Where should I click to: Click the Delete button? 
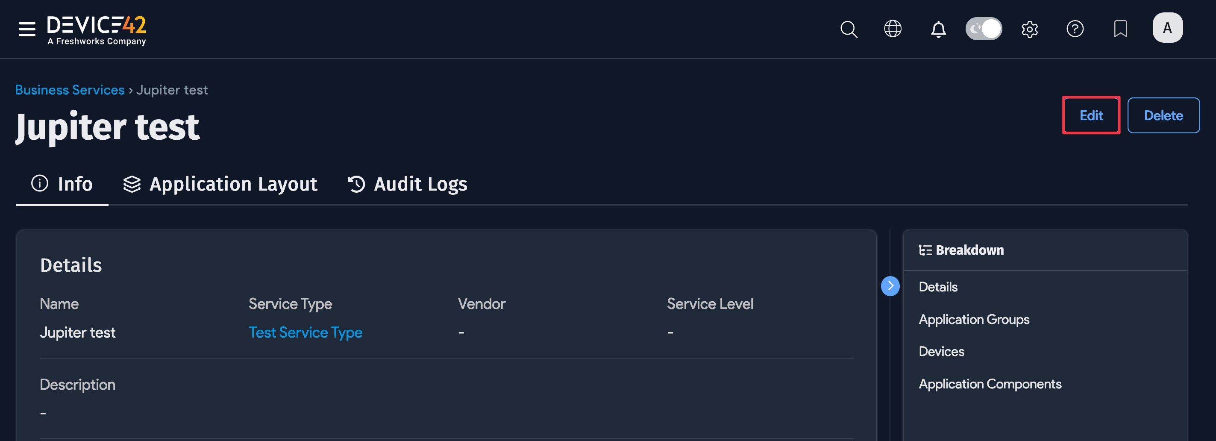(1163, 115)
